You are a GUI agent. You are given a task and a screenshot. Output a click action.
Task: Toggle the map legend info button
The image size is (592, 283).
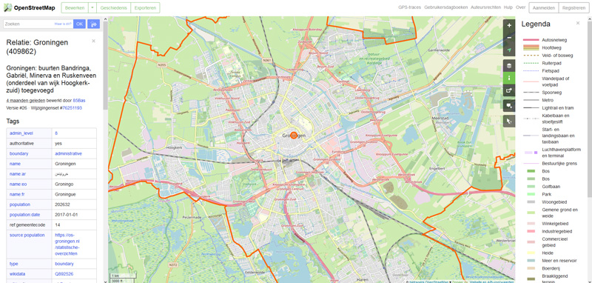(509, 78)
